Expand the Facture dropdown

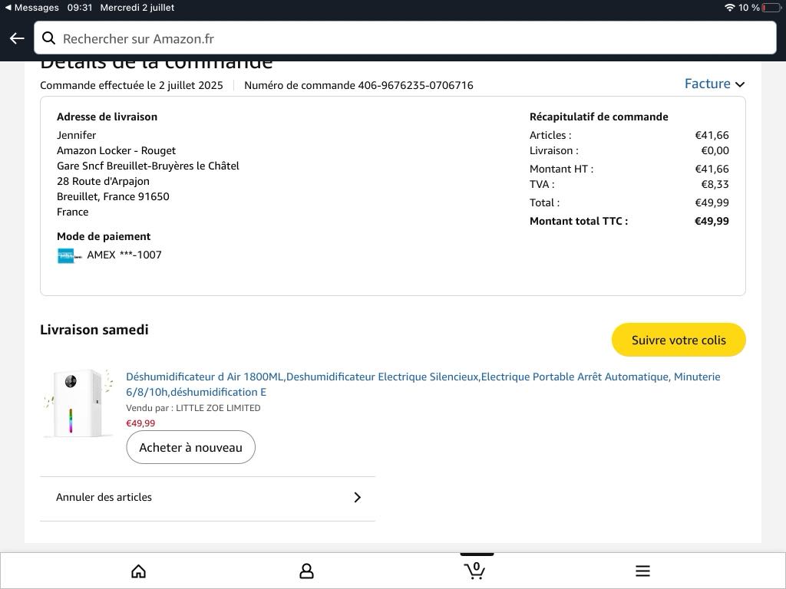click(x=714, y=84)
